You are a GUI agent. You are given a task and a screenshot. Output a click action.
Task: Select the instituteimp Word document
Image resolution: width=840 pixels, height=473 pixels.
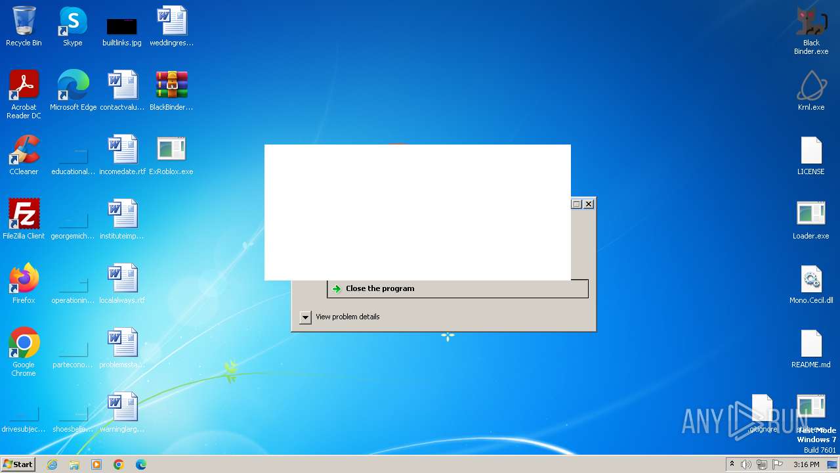122,219
